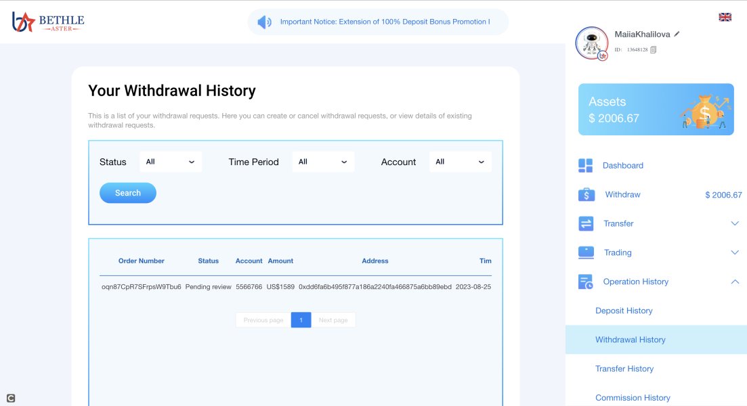Click account number 5566766
Viewport: 747px width, 406px height.
(x=249, y=286)
